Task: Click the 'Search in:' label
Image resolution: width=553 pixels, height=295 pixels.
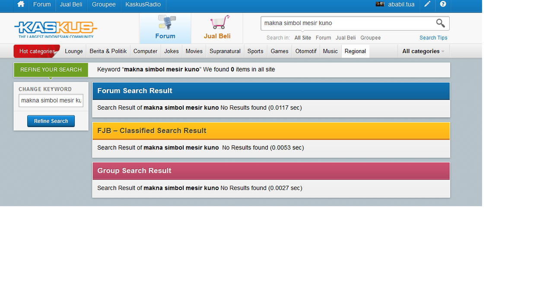Action: click(278, 38)
